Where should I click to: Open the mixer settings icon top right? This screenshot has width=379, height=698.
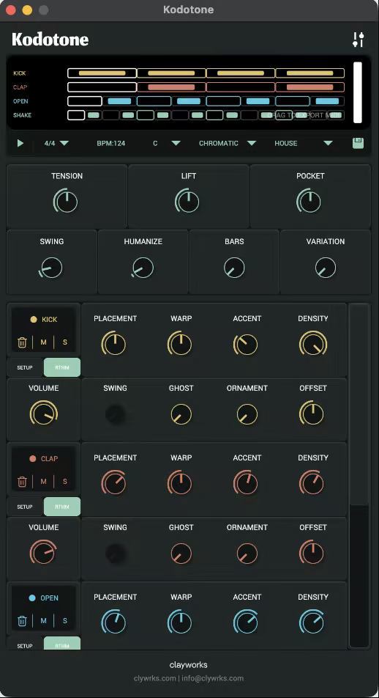point(358,40)
